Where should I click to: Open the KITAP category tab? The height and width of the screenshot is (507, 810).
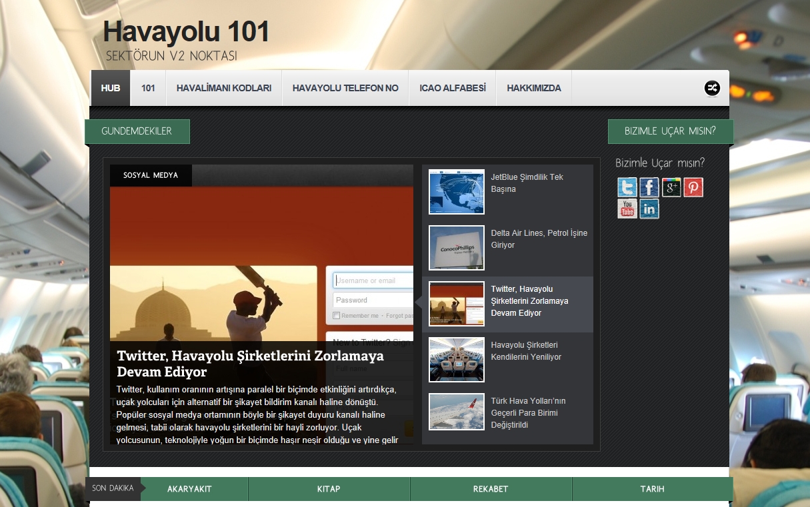pyautogui.click(x=329, y=489)
